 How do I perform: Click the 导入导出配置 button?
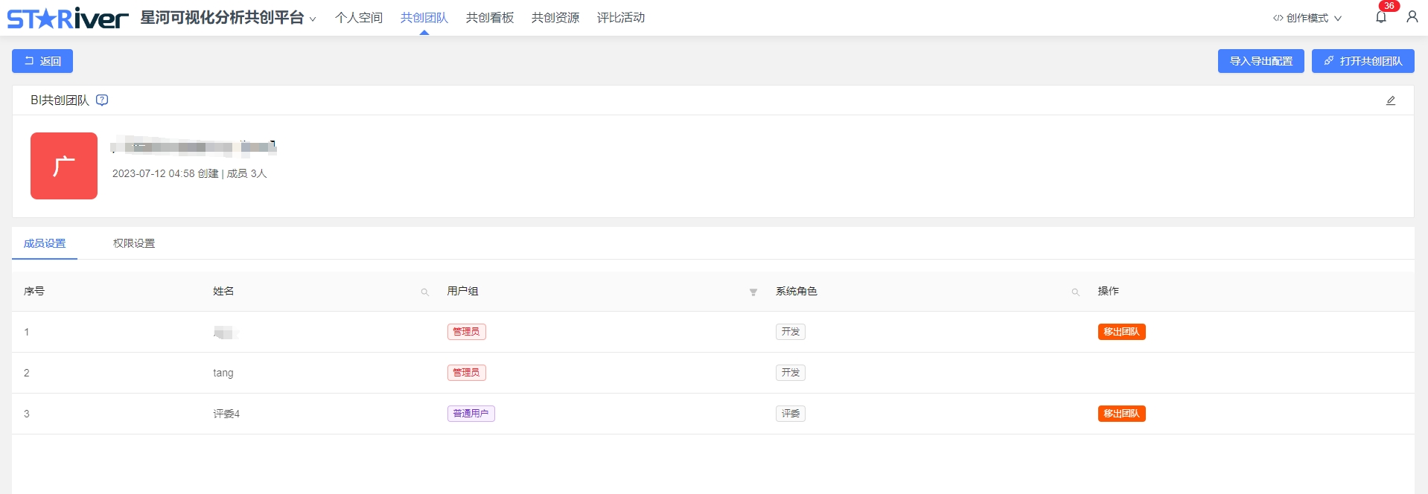coord(1260,61)
